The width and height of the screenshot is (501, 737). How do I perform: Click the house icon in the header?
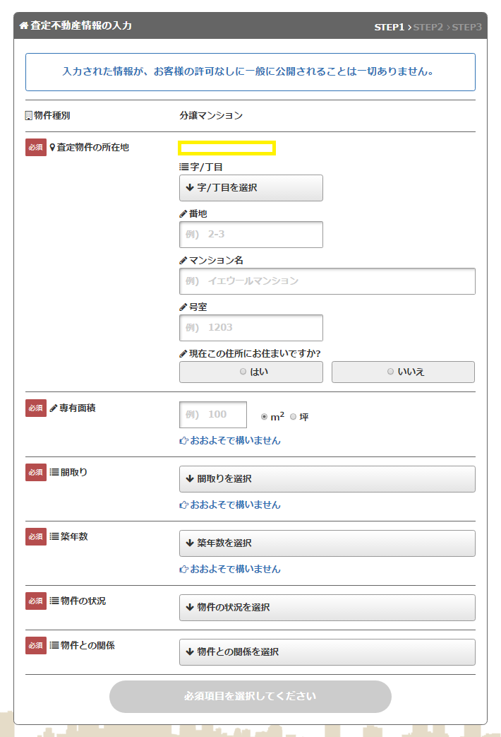click(24, 26)
